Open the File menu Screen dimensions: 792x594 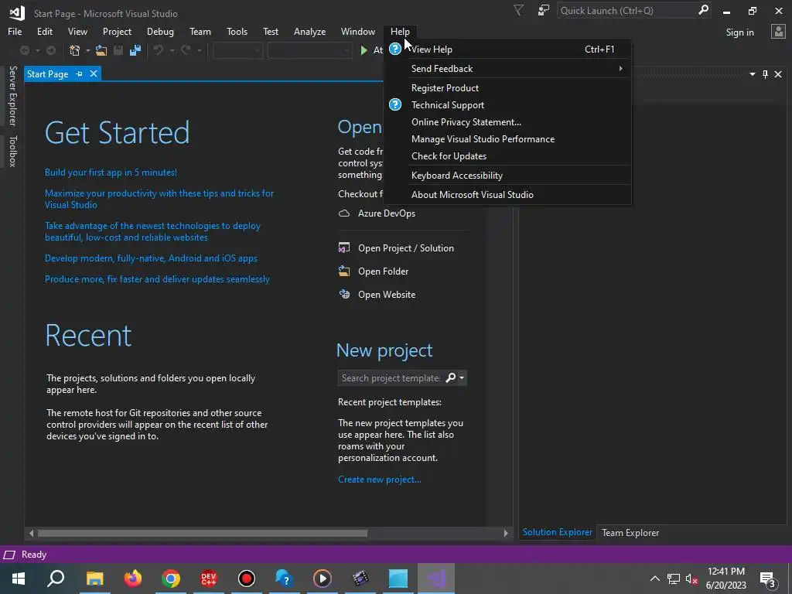click(x=15, y=31)
